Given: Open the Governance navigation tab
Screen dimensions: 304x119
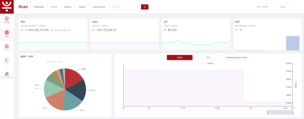Looking at the screenshot, I should coord(99,7).
